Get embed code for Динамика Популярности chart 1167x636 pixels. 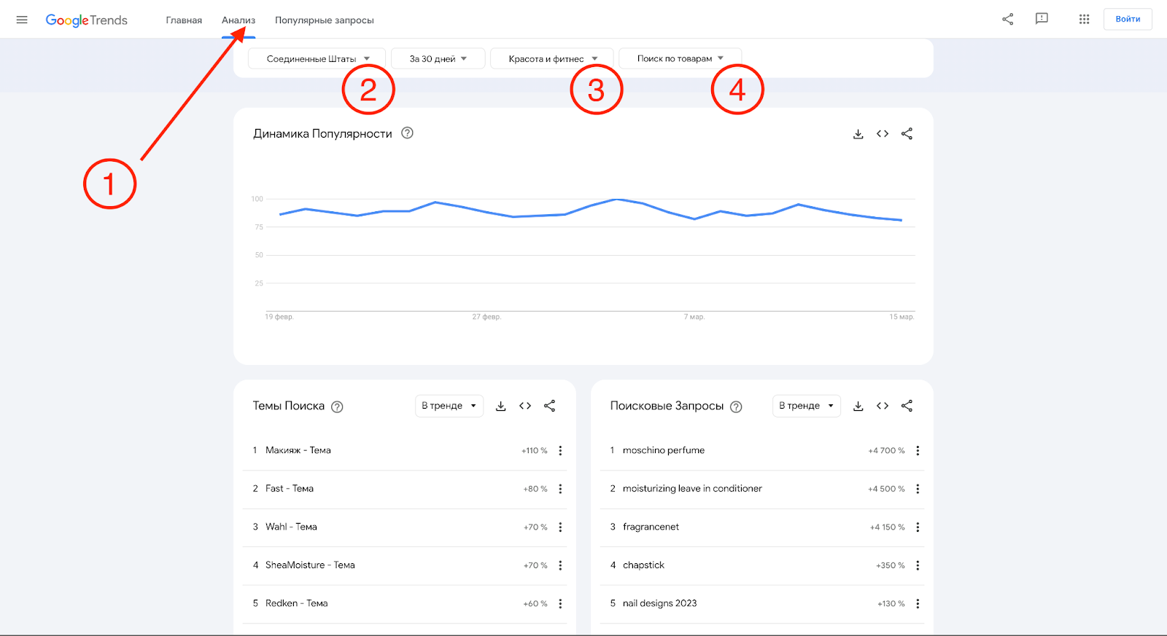883,134
